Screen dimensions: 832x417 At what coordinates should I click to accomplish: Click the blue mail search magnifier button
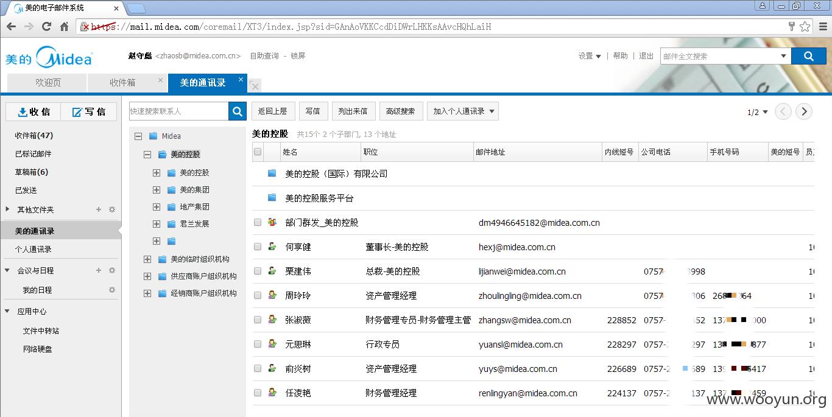808,56
